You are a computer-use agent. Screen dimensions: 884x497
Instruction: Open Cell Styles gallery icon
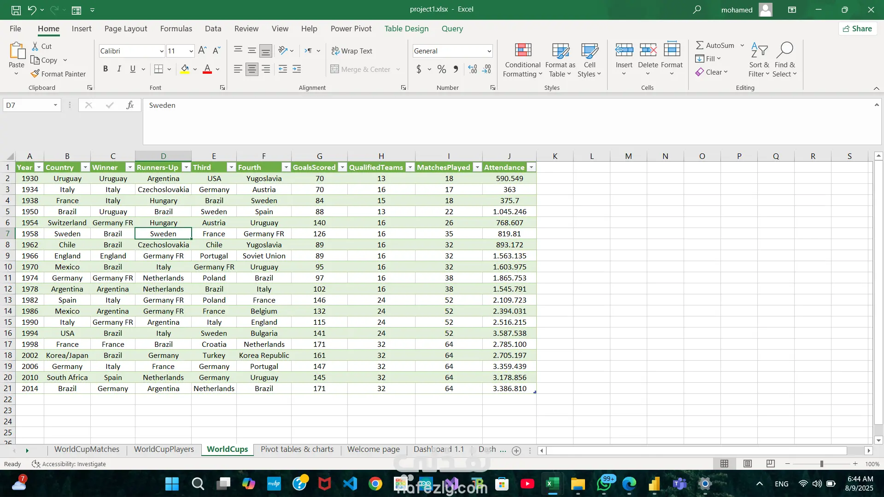tap(590, 51)
